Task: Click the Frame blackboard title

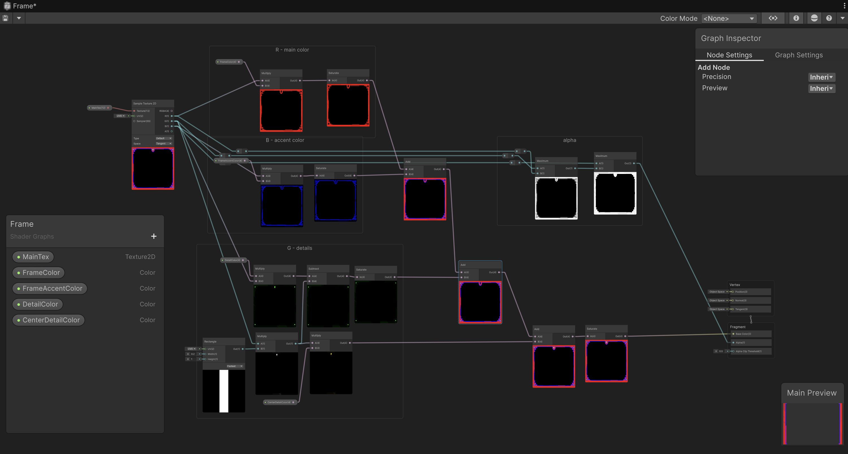Action: click(22, 224)
